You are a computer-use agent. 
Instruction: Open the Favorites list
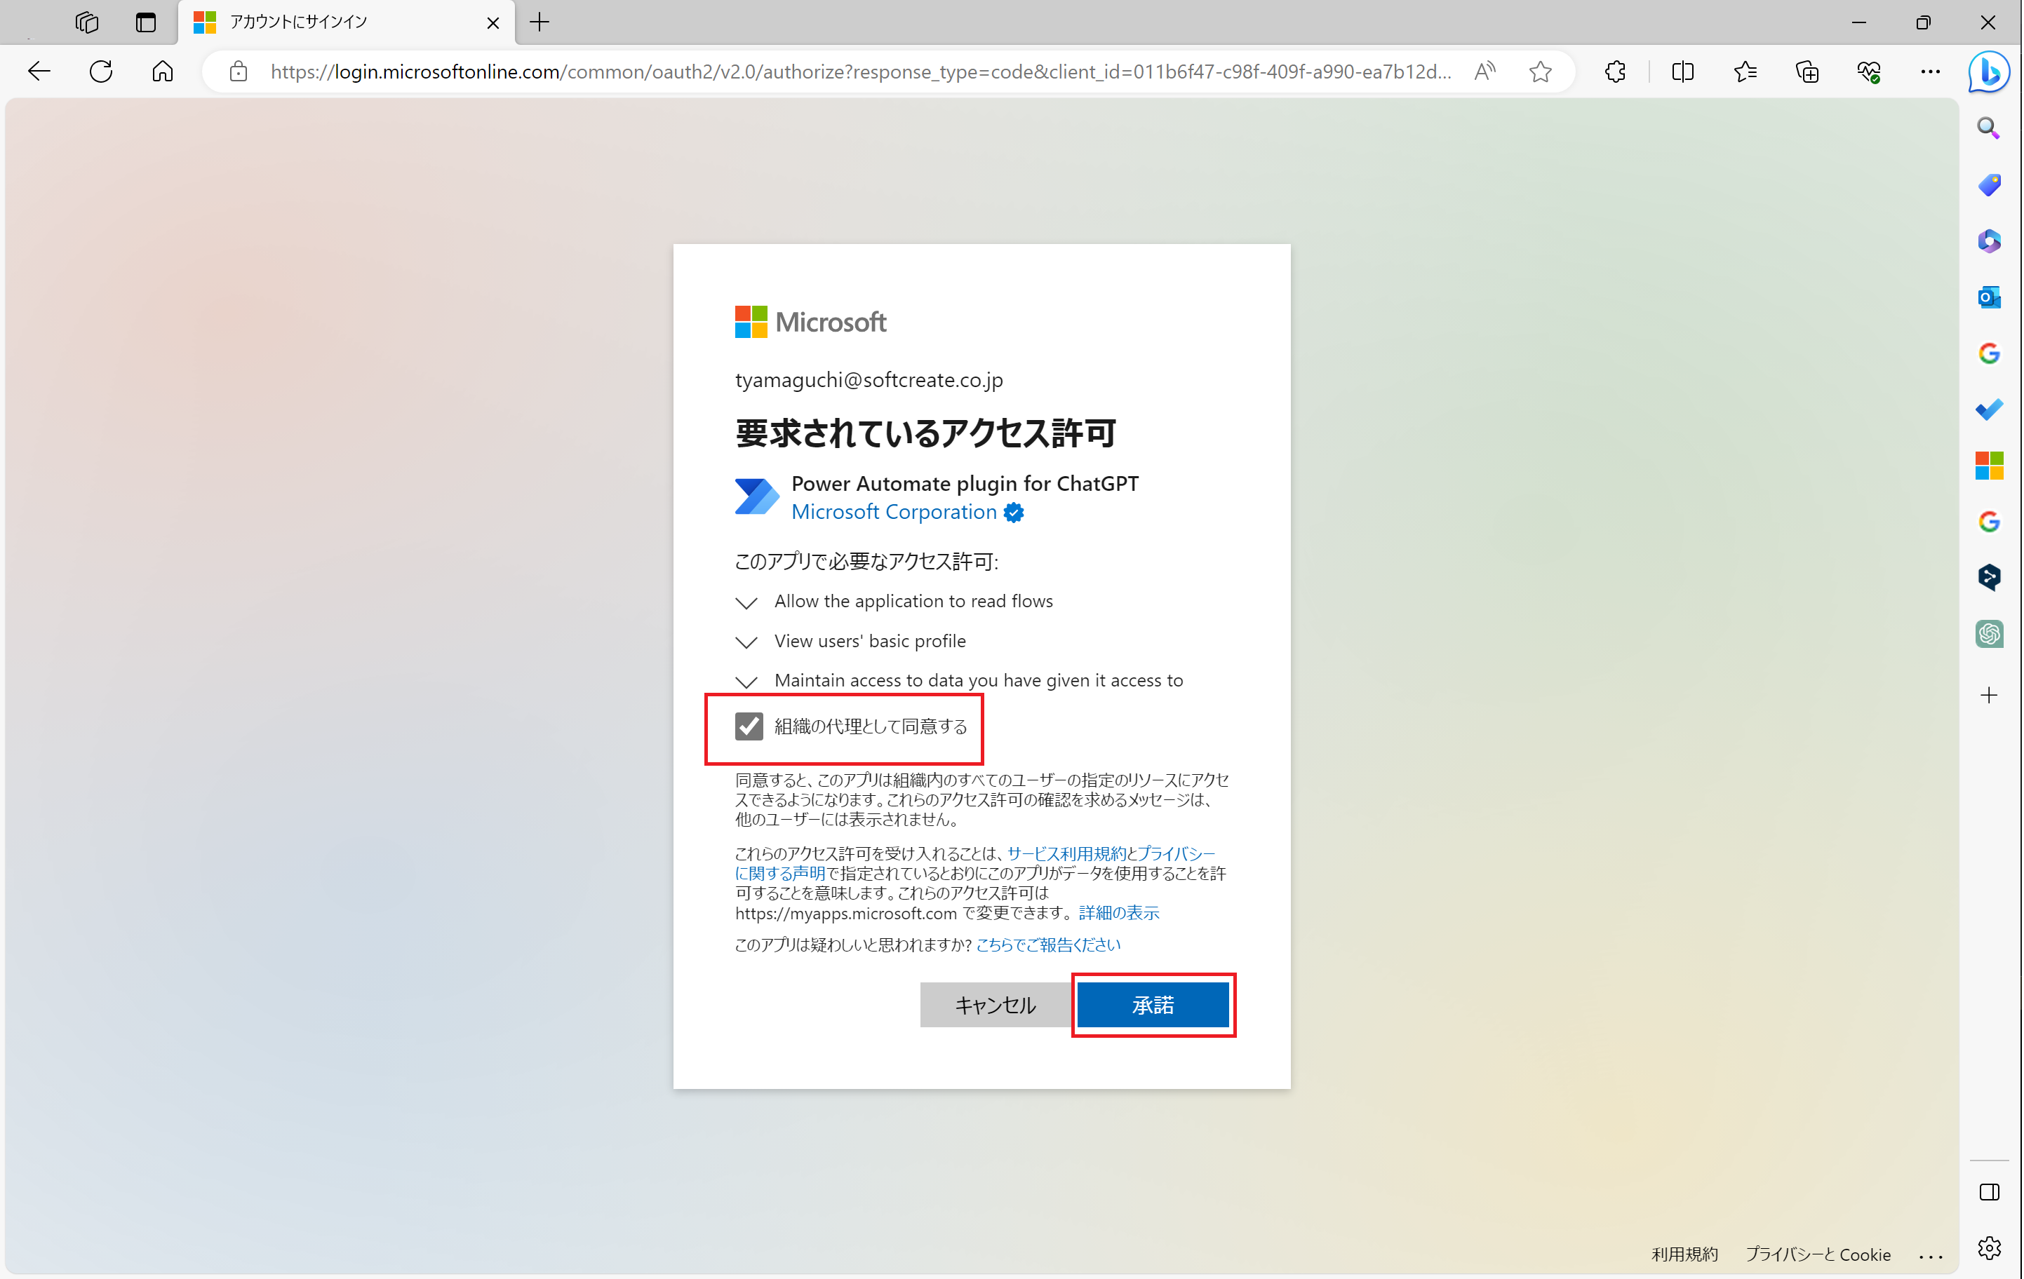pos(1745,72)
